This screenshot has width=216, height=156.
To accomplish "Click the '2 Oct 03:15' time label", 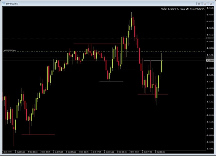I will 20,152.
